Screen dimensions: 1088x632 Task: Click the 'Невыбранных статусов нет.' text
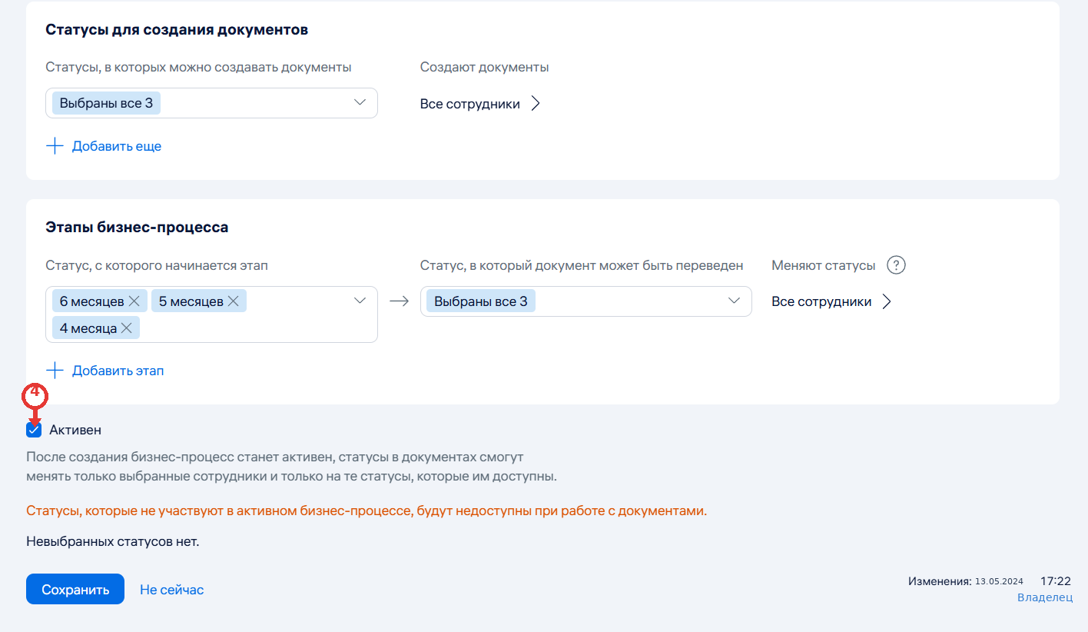pyautogui.click(x=112, y=541)
